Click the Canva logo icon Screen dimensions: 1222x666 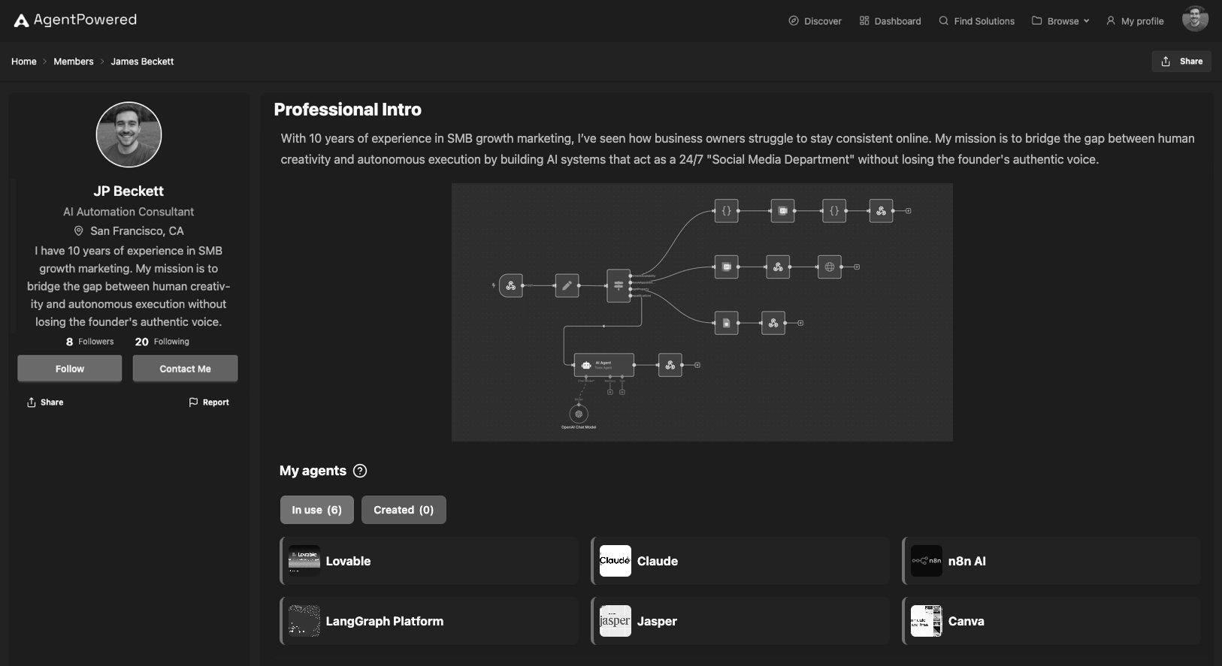click(927, 621)
